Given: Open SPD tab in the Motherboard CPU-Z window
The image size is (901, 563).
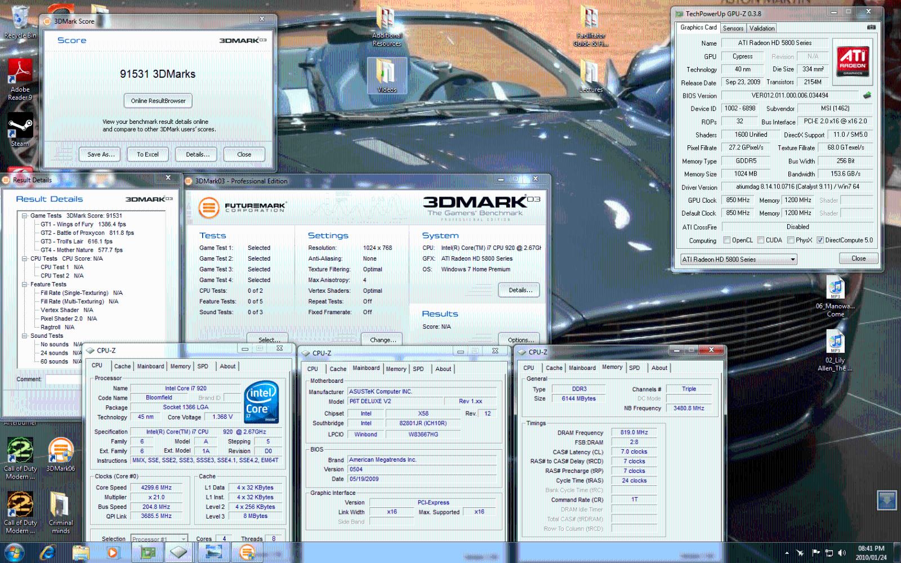Looking at the screenshot, I should pyautogui.click(x=418, y=369).
